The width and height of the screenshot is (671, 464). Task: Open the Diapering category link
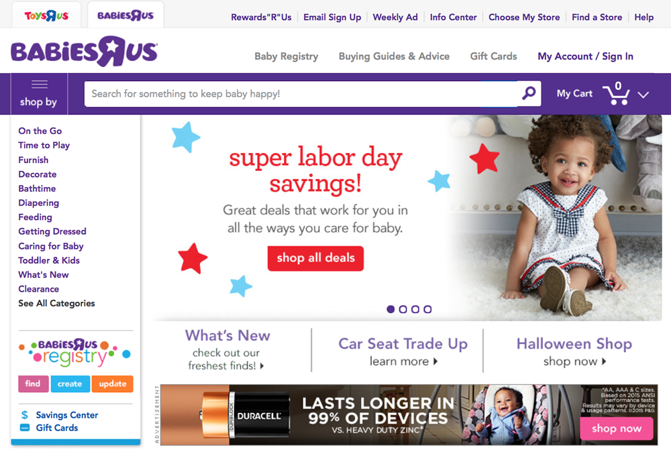click(x=38, y=202)
